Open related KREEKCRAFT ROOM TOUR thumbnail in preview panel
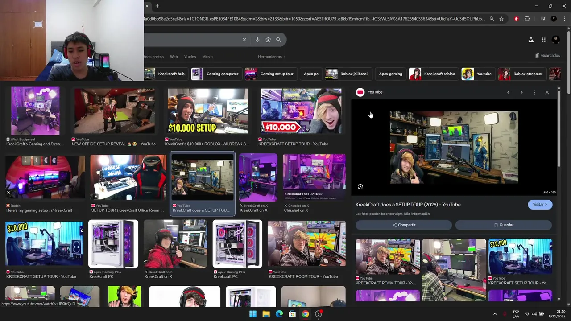 click(x=388, y=257)
